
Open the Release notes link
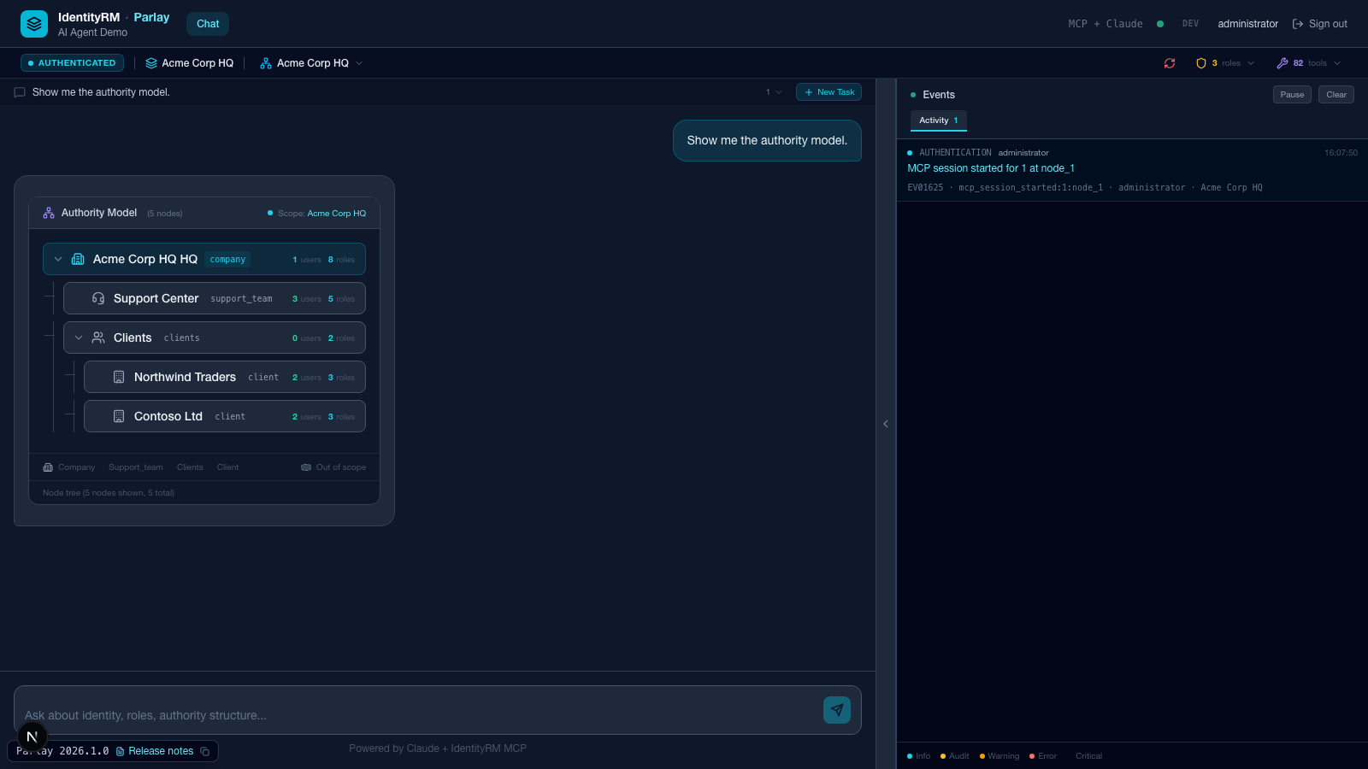pyautogui.click(x=155, y=751)
